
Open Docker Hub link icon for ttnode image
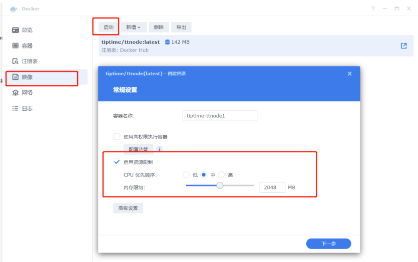click(403, 46)
